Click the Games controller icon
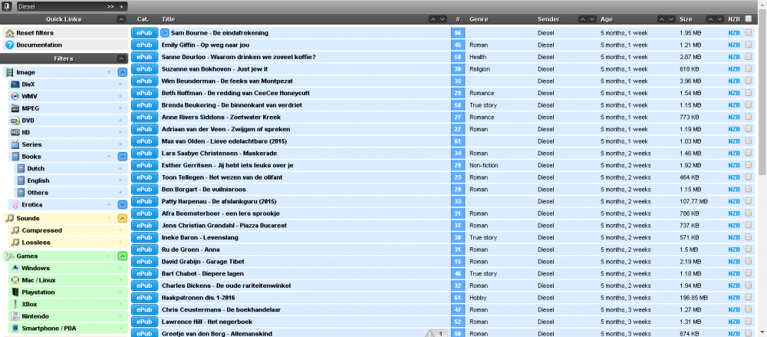 (9, 256)
